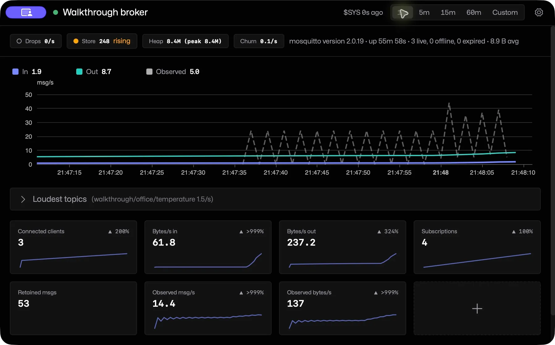
Task: Click the Walkthrough broker title
Action: pos(105,12)
